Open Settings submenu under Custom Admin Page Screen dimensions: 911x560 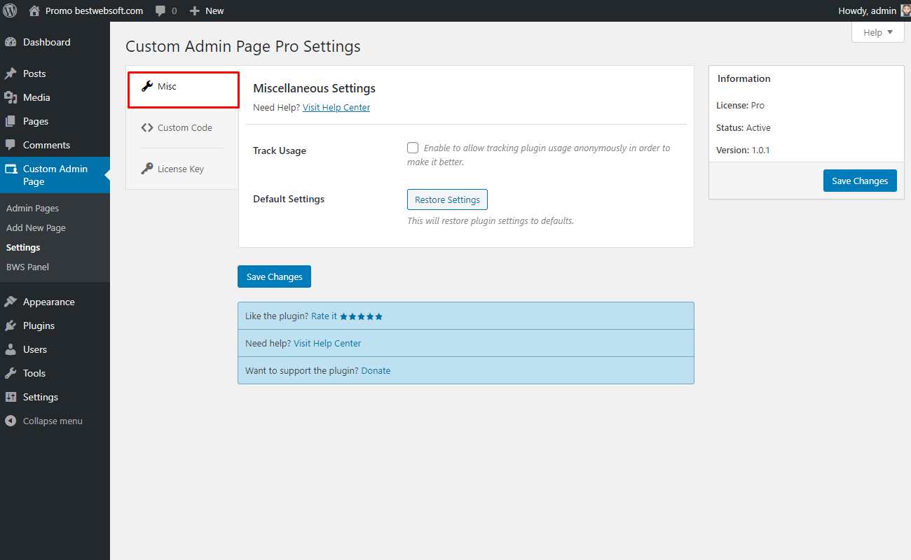tap(23, 247)
